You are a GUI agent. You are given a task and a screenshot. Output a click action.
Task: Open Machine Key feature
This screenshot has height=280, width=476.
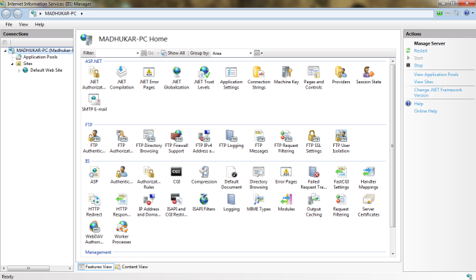pos(286,75)
